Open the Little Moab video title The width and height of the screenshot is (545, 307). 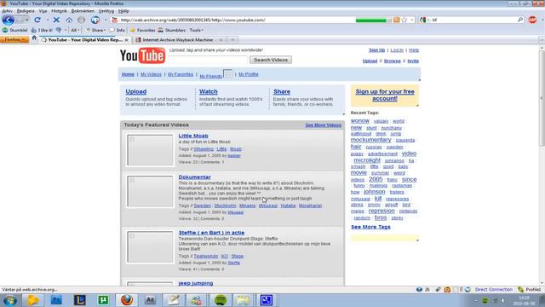193,136
